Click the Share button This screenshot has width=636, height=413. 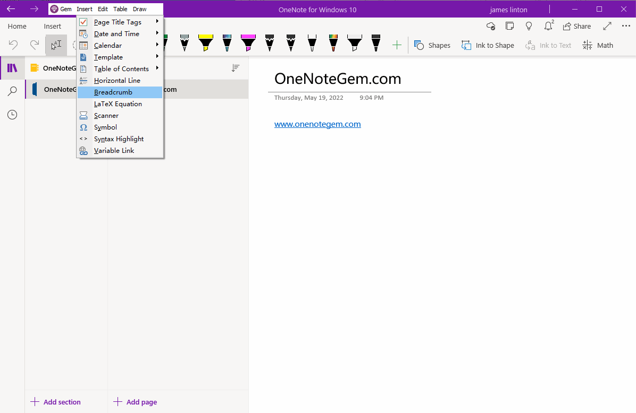click(577, 27)
